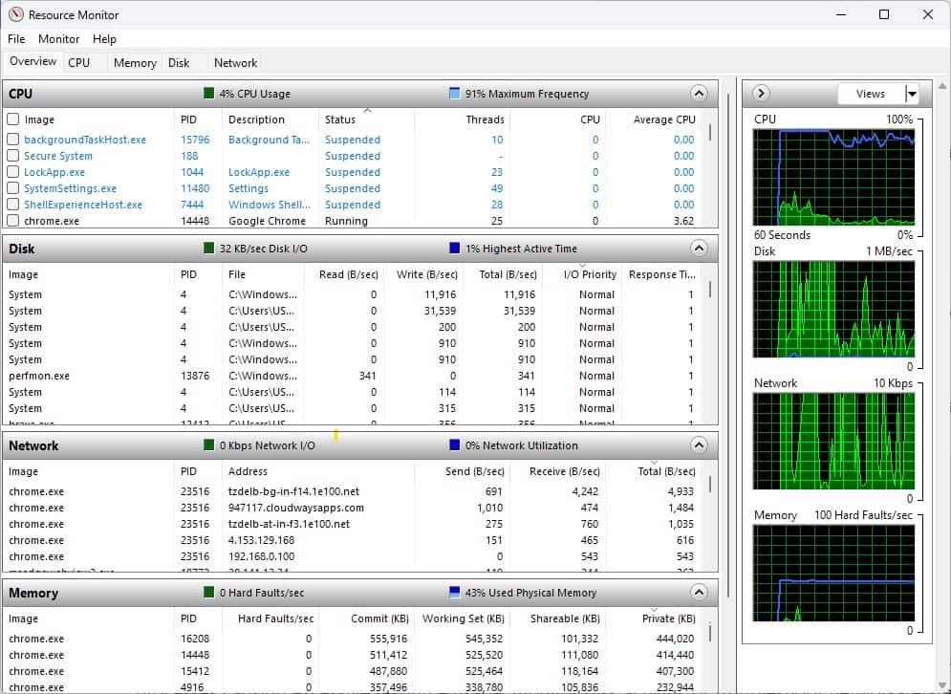Select chrome.exe PID 16208 in Memory list

pyautogui.click(x=353, y=639)
